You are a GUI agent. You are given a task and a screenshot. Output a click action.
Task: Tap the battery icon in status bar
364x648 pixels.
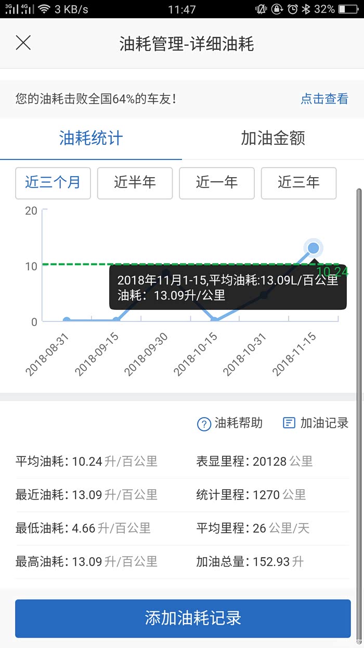[x=348, y=9]
